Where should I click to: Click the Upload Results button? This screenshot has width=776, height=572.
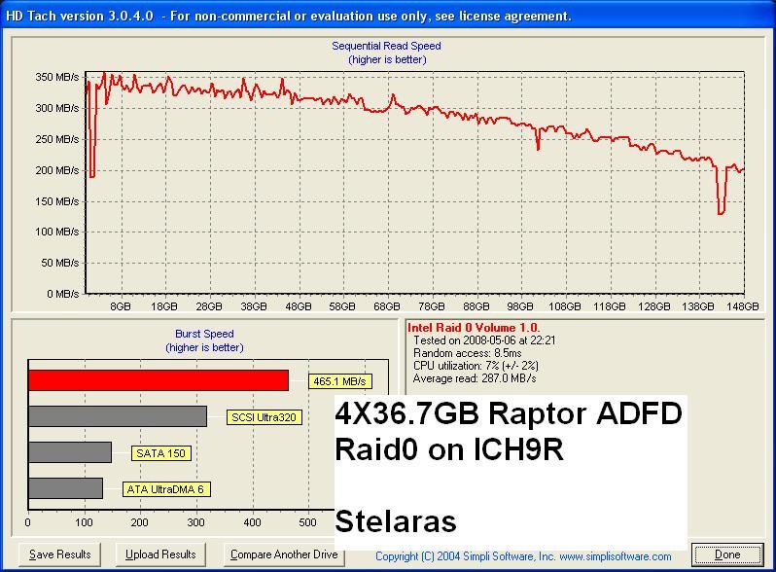click(160, 554)
